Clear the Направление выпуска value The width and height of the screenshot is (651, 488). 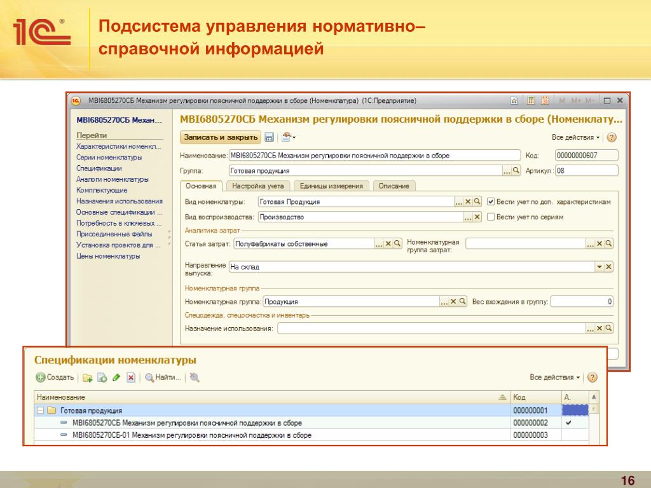608,267
